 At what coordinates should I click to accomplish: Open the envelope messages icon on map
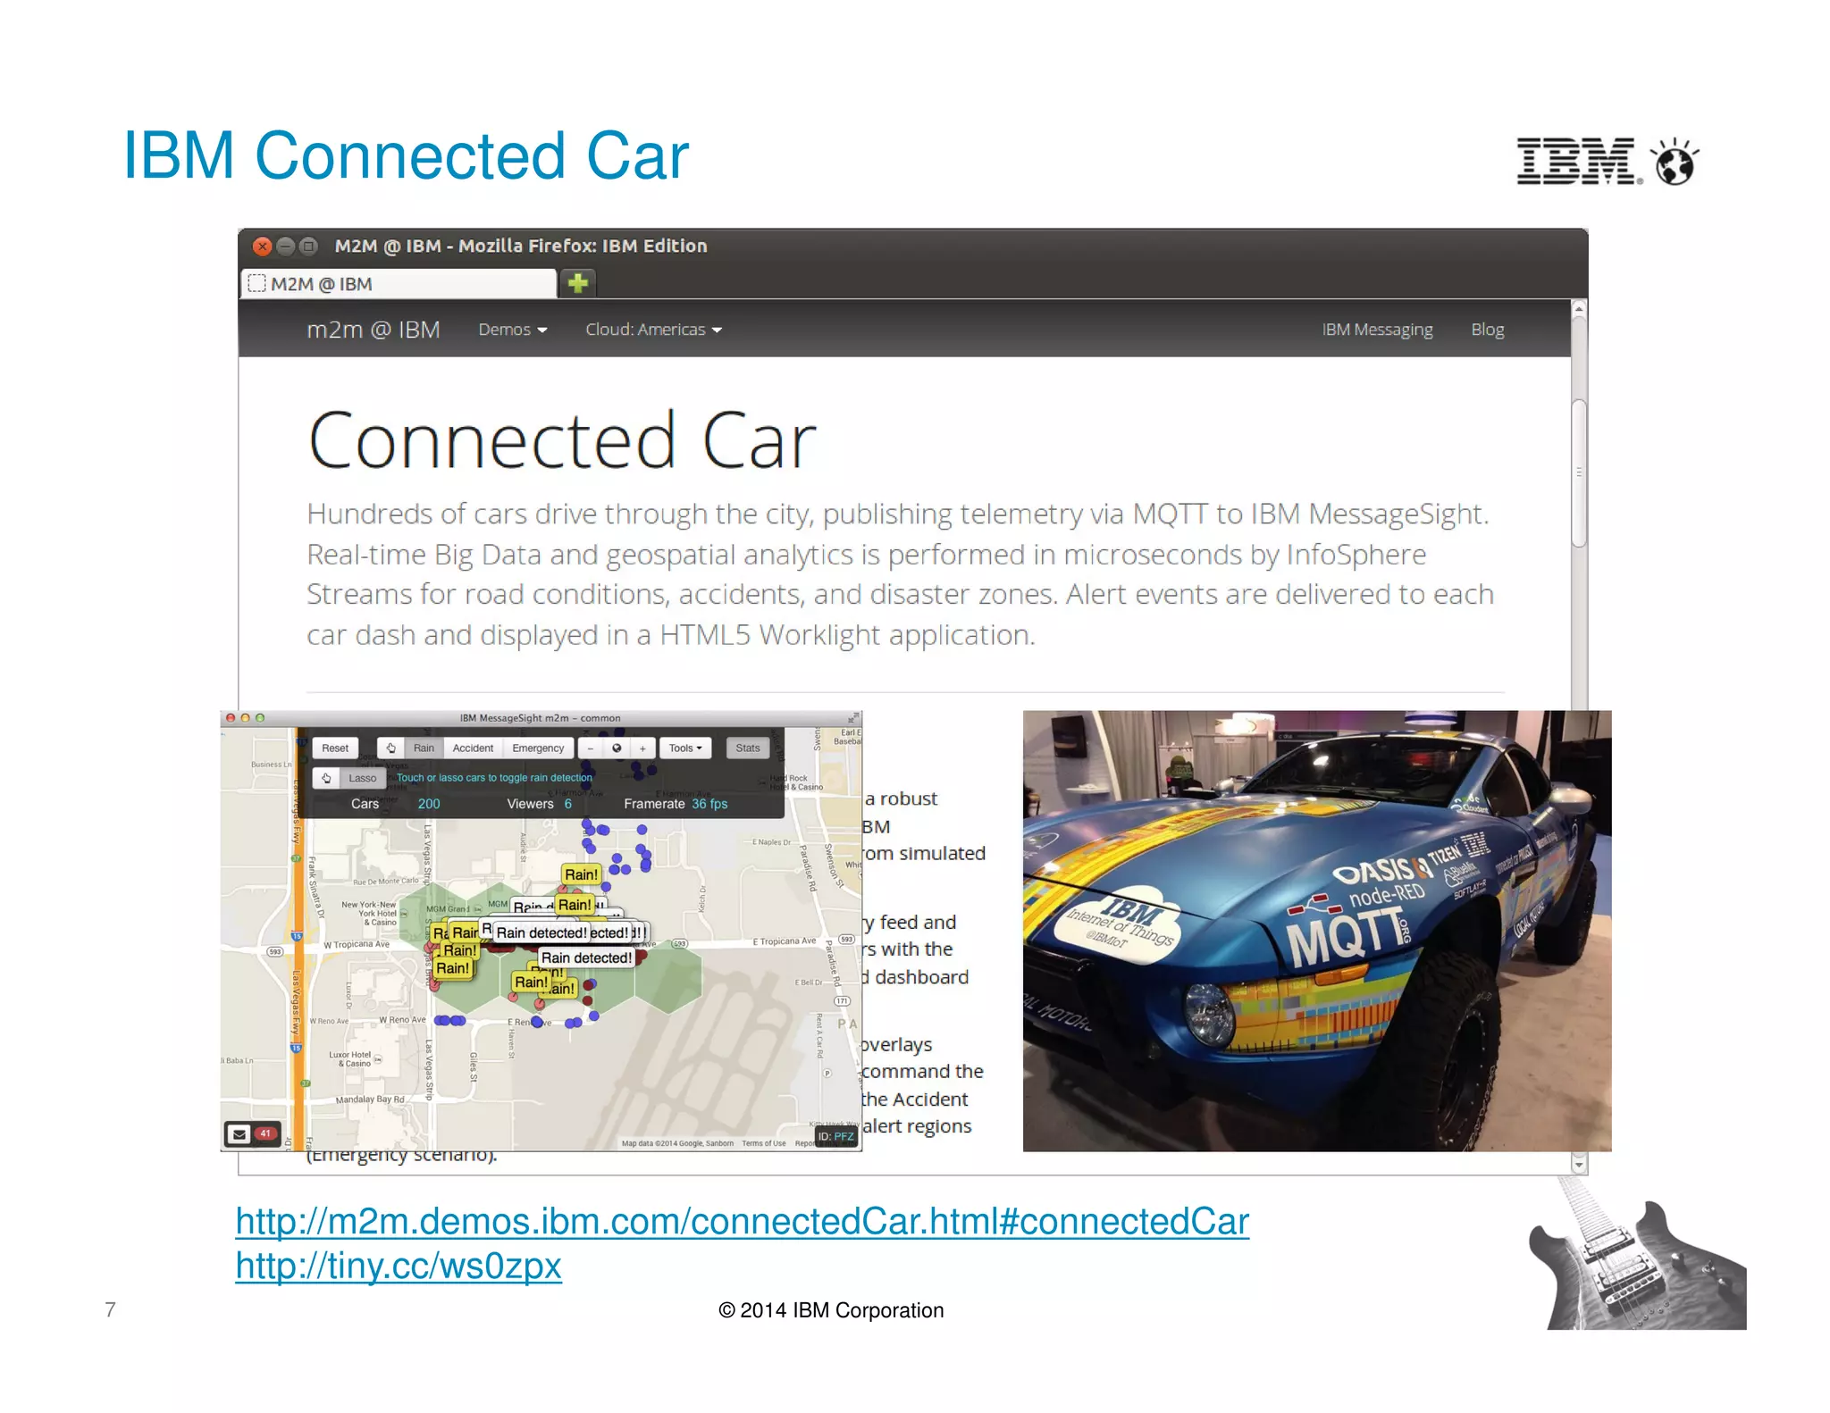(239, 1134)
